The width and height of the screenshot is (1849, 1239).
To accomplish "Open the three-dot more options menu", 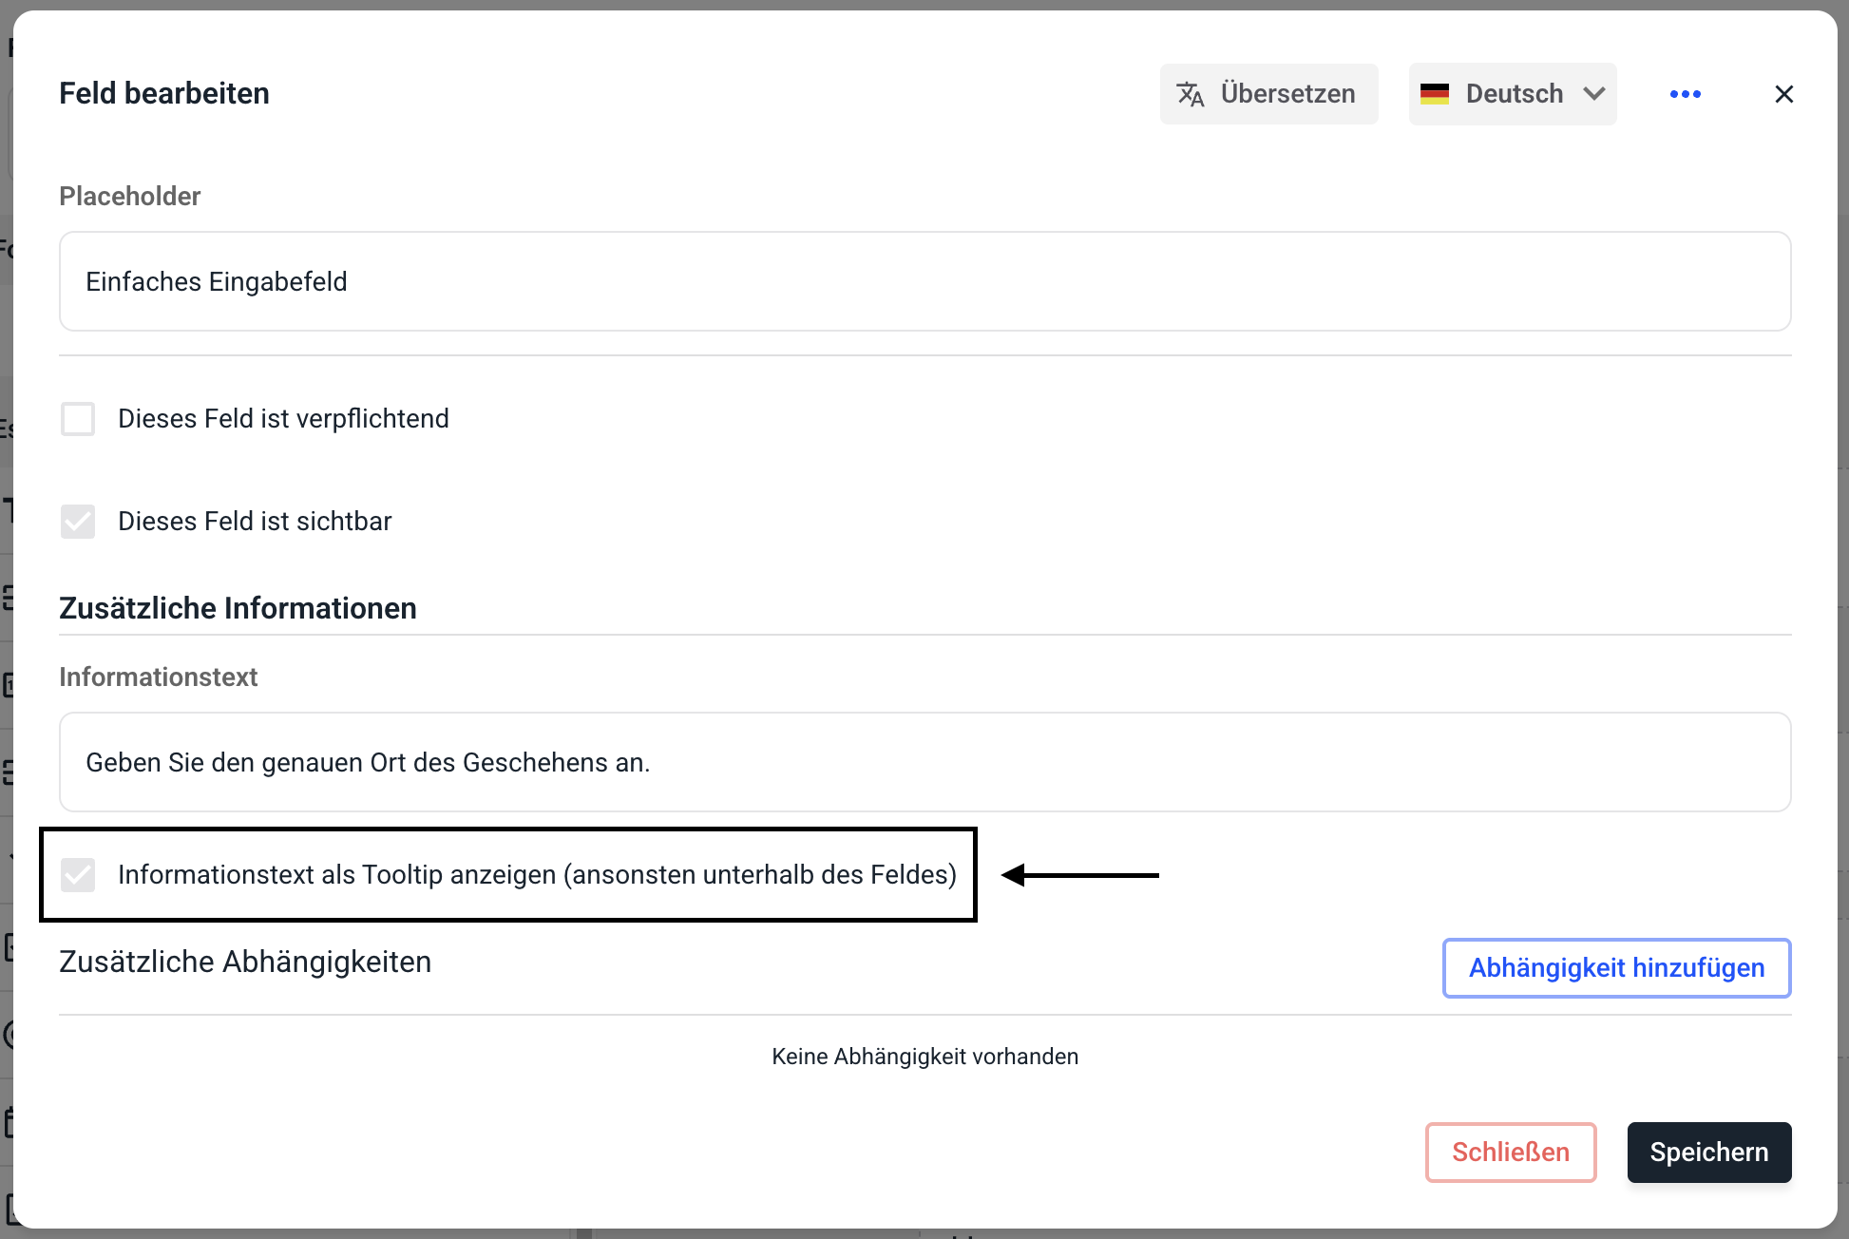I will [1685, 94].
